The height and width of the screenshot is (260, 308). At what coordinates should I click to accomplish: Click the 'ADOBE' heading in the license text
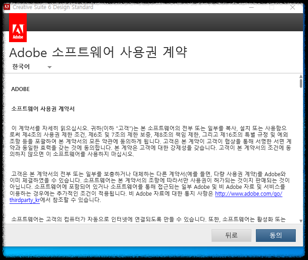click(20, 89)
